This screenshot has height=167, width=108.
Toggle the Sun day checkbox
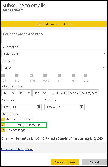[3, 75]
